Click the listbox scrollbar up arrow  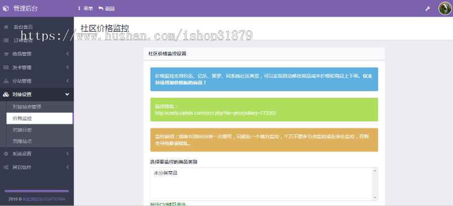click(x=374, y=171)
